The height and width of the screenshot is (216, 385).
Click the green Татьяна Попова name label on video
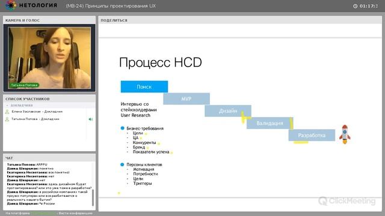point(24,85)
